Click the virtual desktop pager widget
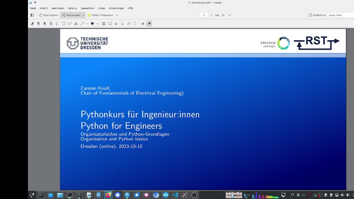Viewport: 354px width, 199px height. tap(234, 195)
